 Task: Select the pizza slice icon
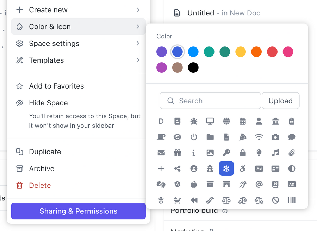click(242, 137)
